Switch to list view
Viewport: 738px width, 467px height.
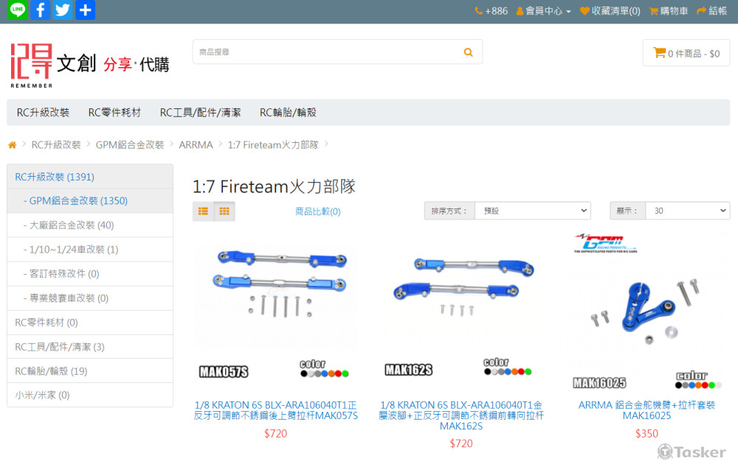[x=203, y=211]
